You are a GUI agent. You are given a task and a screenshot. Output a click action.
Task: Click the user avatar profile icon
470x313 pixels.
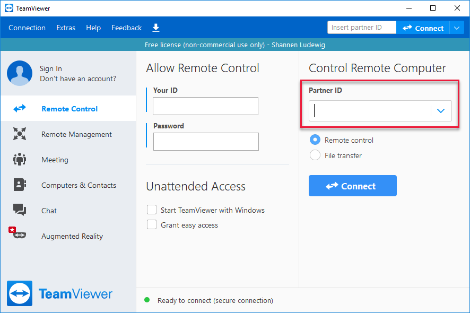point(20,73)
